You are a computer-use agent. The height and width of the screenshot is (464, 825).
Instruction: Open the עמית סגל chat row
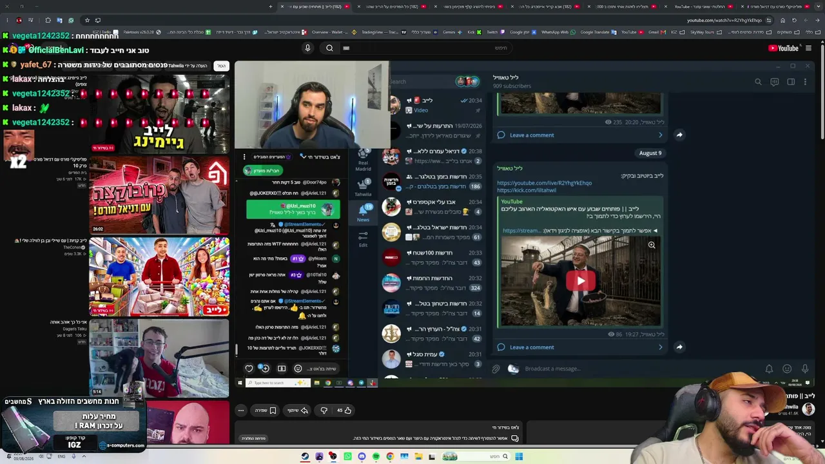tap(431, 358)
